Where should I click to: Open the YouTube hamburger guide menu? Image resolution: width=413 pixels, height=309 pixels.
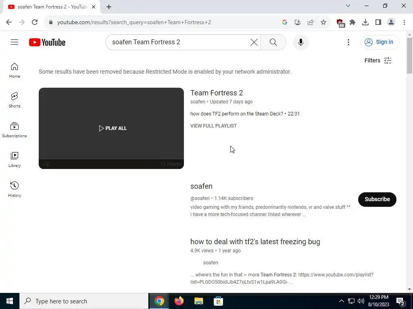click(15, 42)
